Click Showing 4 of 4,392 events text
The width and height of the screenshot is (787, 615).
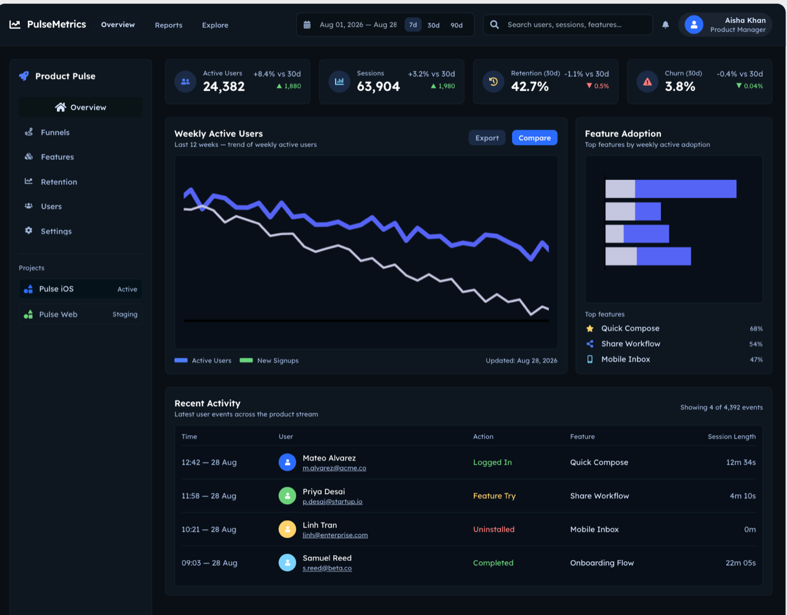coord(721,407)
